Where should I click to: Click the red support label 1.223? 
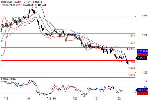coord(132,68)
